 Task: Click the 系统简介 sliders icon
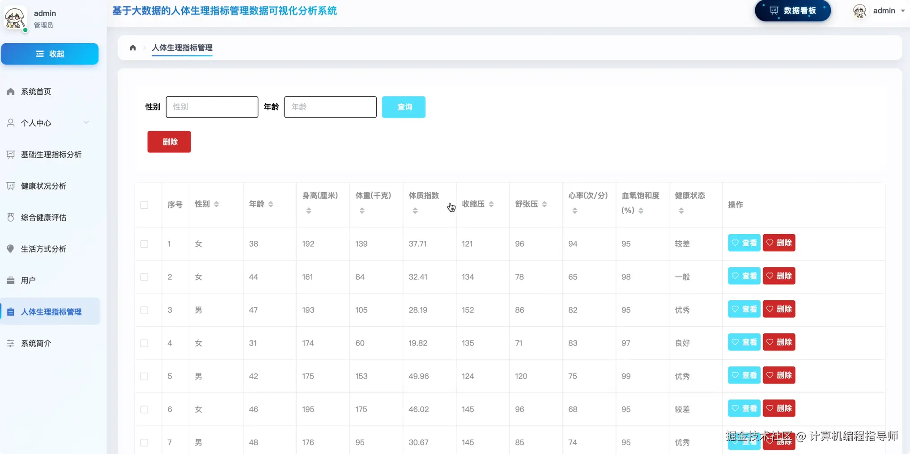pos(11,343)
